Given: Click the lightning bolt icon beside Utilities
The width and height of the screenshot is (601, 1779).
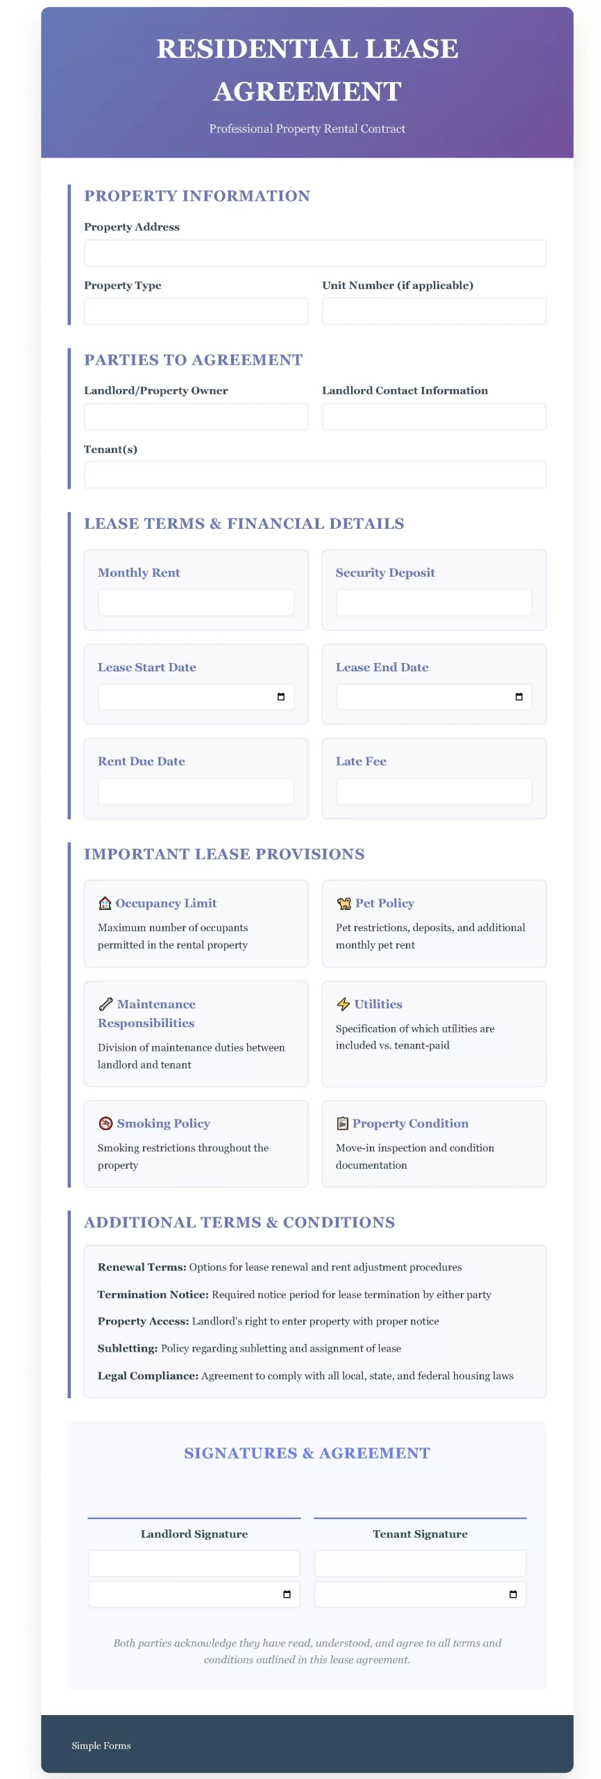Looking at the screenshot, I should (x=343, y=1004).
